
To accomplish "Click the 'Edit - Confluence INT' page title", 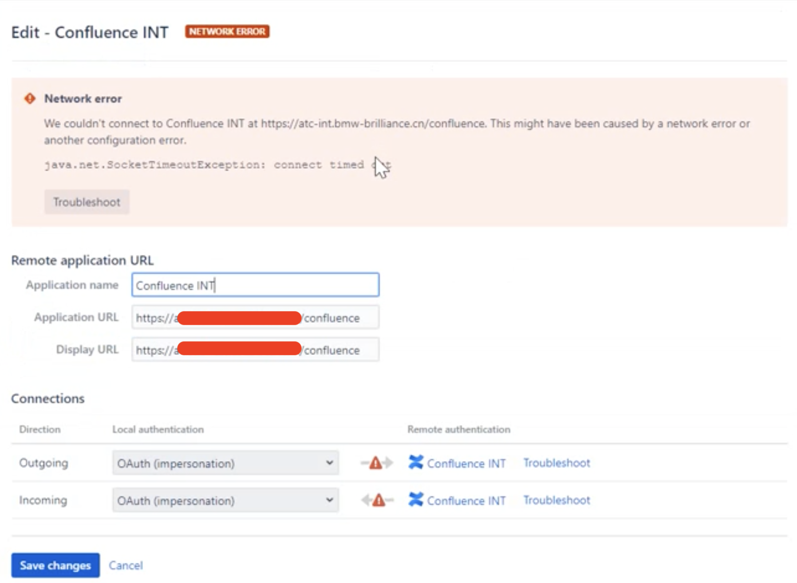I will tap(90, 32).
